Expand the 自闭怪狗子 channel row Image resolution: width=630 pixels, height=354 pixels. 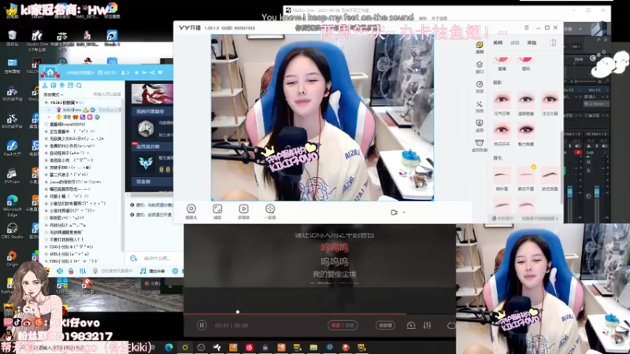[x=46, y=153]
